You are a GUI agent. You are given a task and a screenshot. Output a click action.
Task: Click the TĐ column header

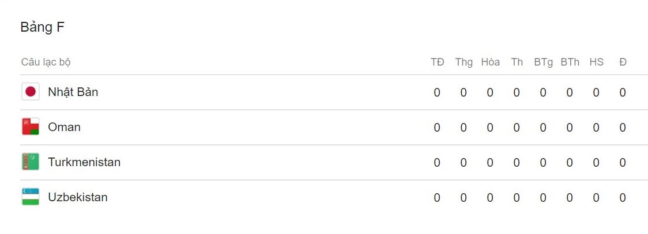(437, 62)
